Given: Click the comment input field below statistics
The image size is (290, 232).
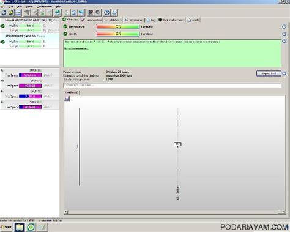Looking at the screenshot, I should click(x=173, y=85).
